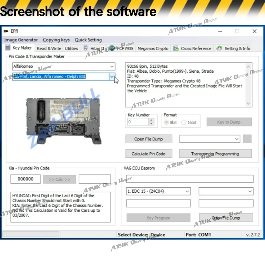Expand the EDC 15 - (24C04) dropdown
Screen dimensions: 265x265
point(187,191)
